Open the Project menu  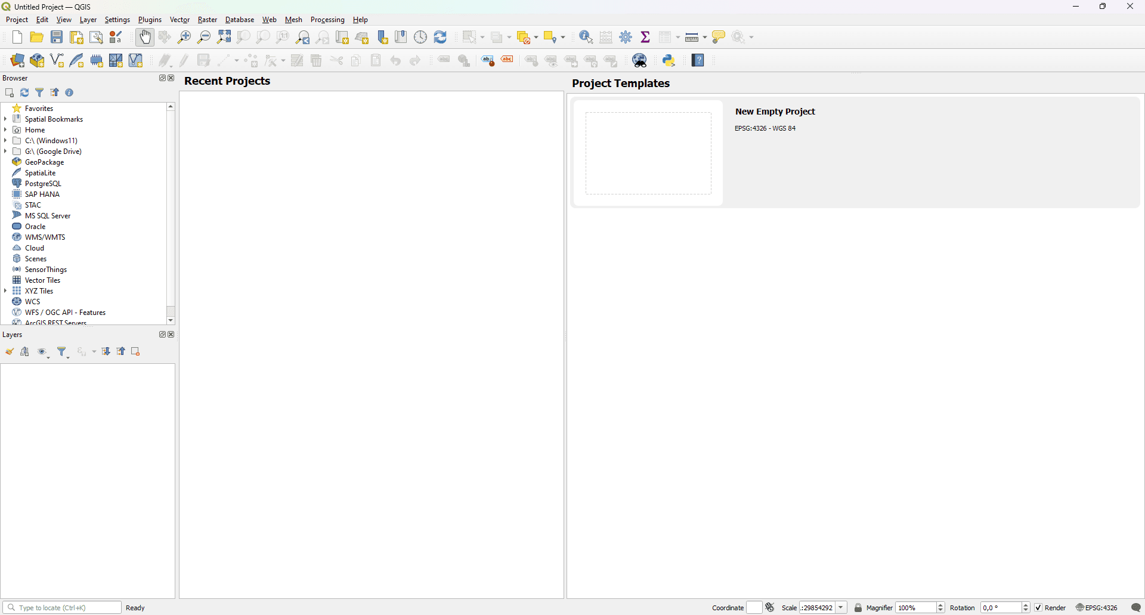coord(17,20)
